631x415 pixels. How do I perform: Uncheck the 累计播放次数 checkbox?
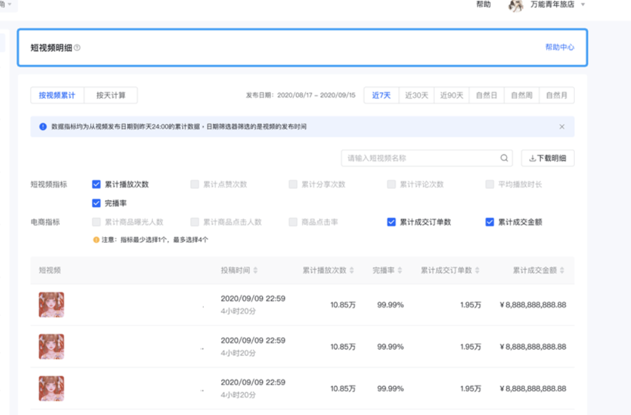click(x=96, y=184)
